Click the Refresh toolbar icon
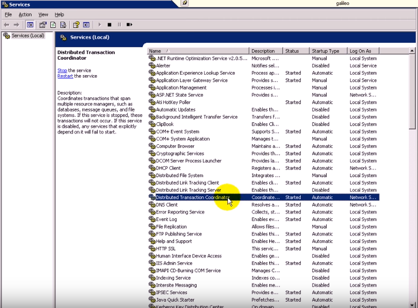The image size is (418, 308). [53, 25]
